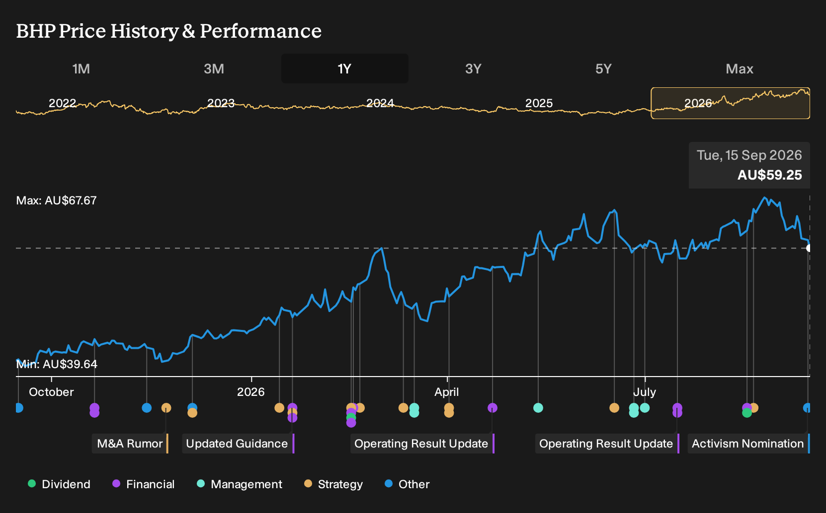Click the green Dividend event dot in August

coord(747,413)
